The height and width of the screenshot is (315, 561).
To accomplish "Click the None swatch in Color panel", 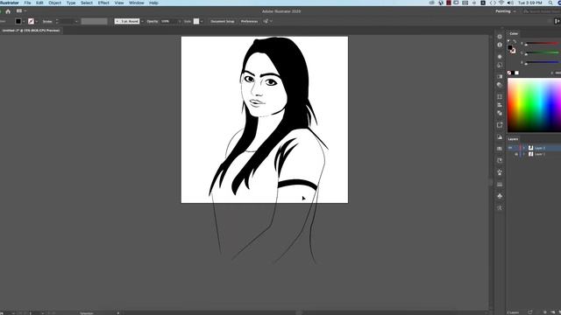I will [x=509, y=73].
